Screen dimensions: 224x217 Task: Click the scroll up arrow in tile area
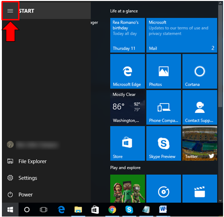coord(220,3)
